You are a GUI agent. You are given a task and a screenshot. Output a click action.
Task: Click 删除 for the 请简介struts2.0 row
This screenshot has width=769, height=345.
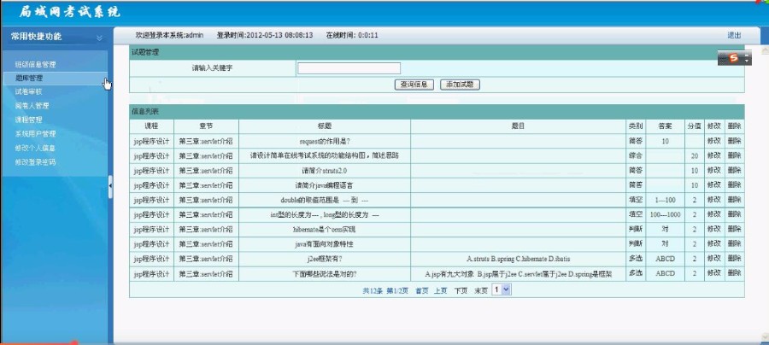point(734,170)
